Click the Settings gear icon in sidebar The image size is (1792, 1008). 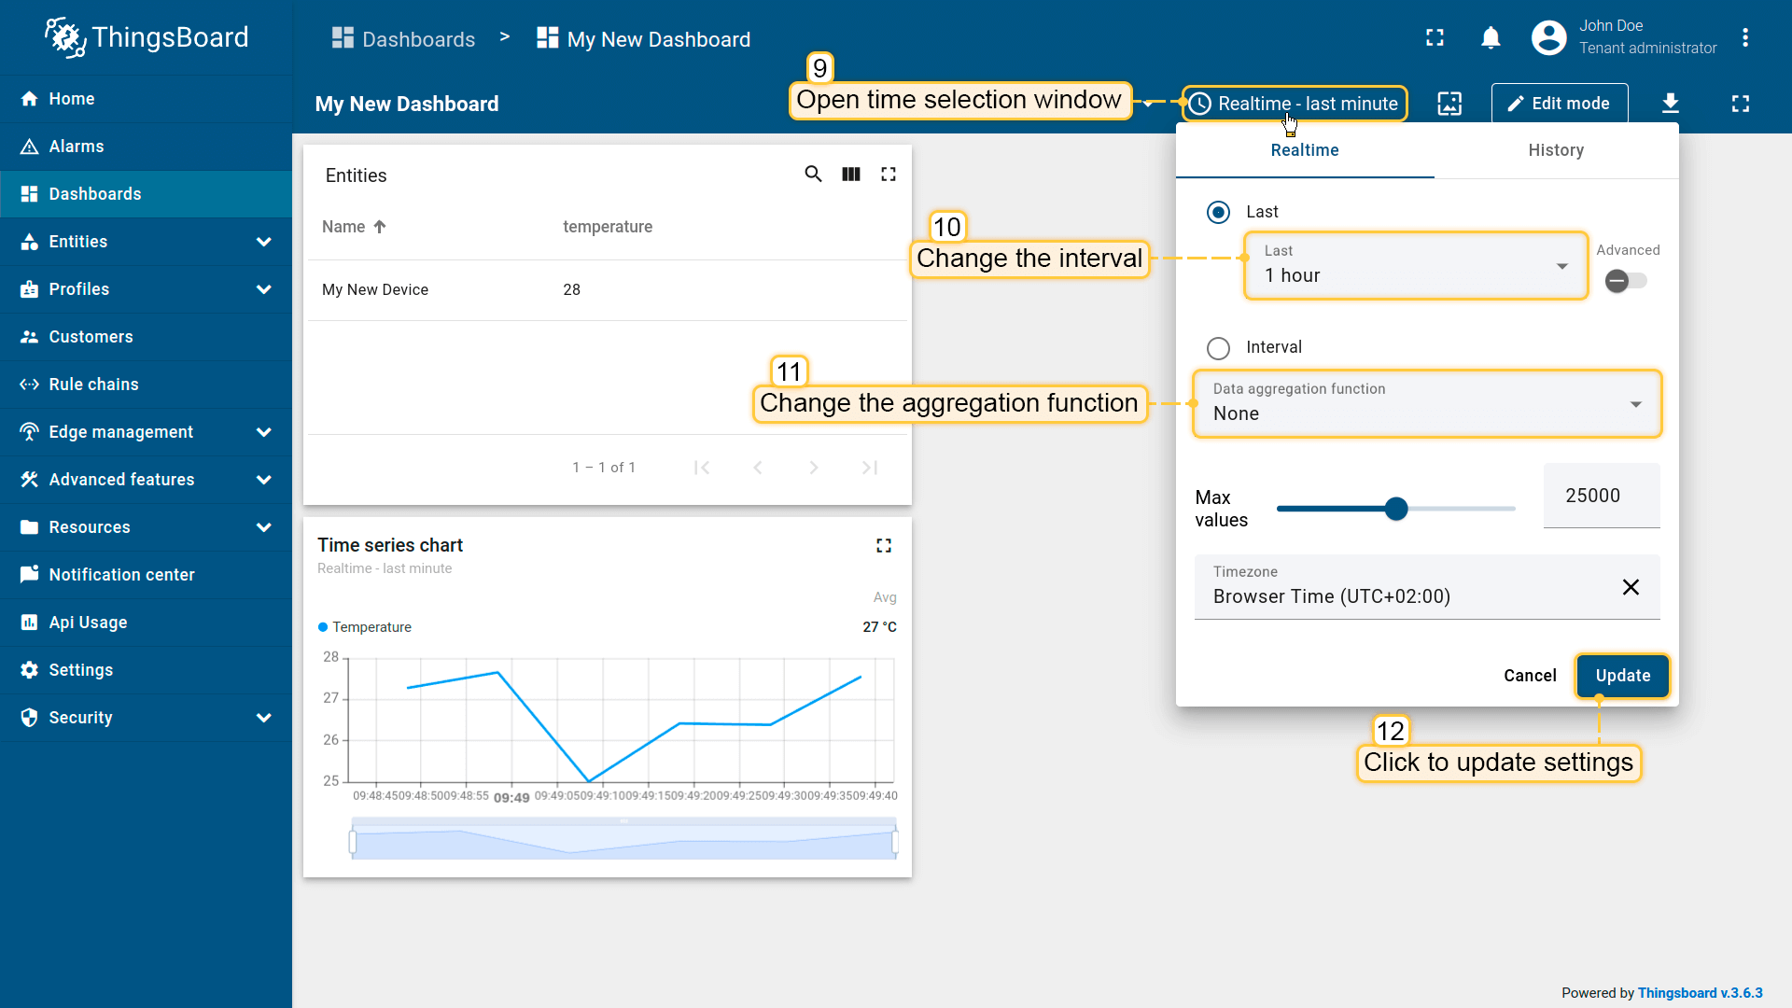29,670
